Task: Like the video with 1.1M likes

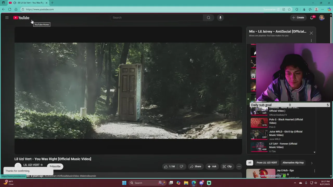Action: coord(169,166)
